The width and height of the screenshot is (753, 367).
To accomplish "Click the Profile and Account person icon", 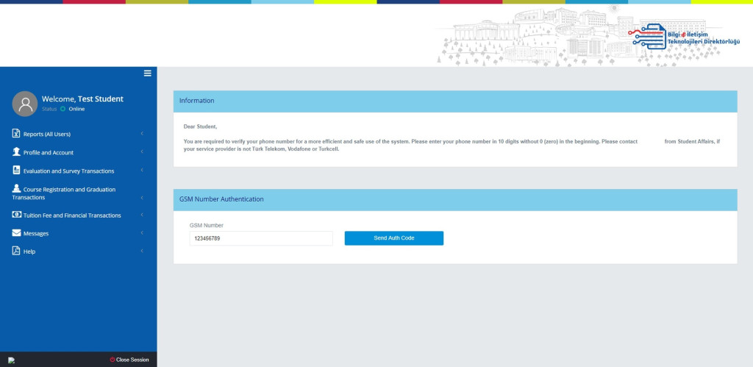I will click(x=16, y=152).
